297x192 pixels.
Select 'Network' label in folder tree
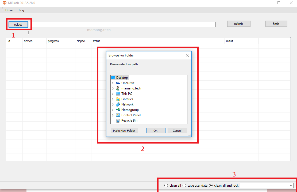tap(127, 104)
